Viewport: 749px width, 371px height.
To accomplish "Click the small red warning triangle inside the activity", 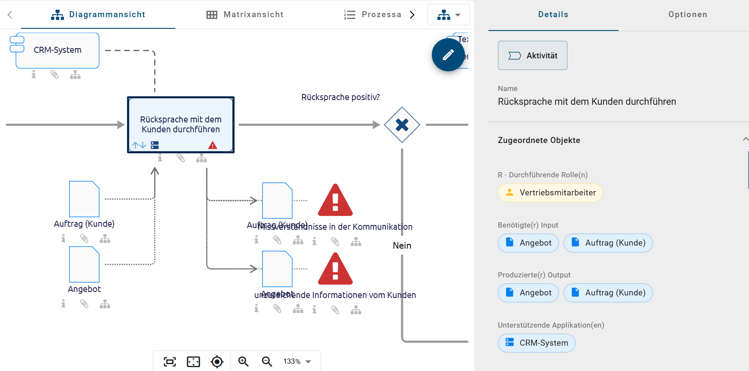I will click(x=212, y=145).
